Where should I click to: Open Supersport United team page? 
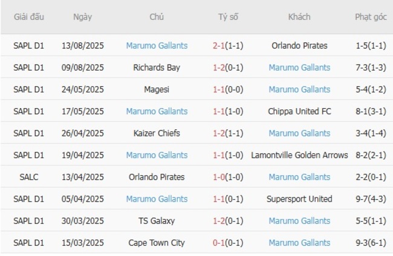tap(299, 199)
